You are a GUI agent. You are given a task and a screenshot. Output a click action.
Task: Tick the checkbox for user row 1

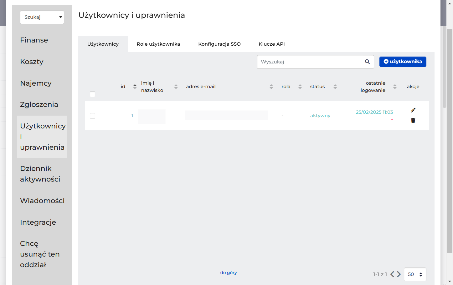92,116
